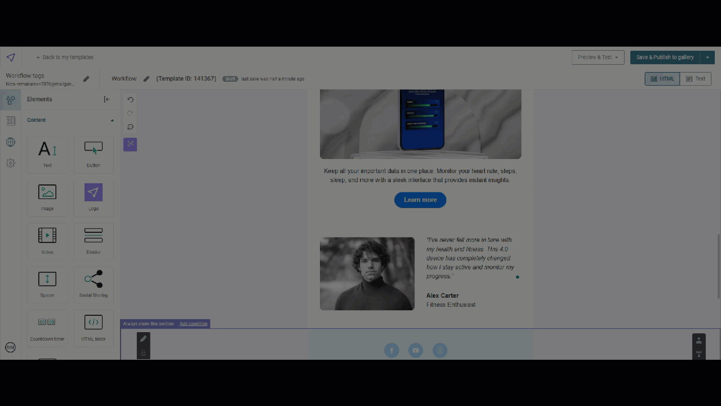721x406 pixels.
Task: Open the Save & Publish dropdown arrow
Action: 707,58
